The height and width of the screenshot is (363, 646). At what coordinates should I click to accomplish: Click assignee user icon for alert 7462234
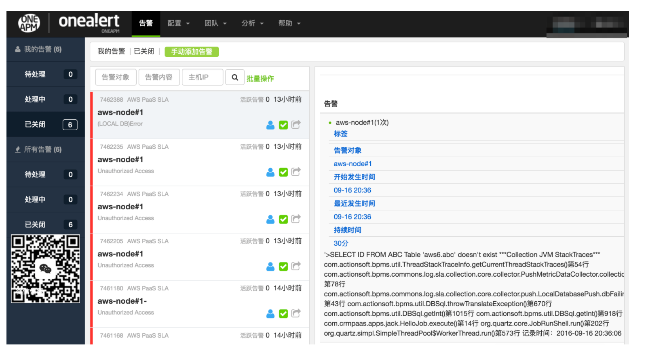(270, 219)
